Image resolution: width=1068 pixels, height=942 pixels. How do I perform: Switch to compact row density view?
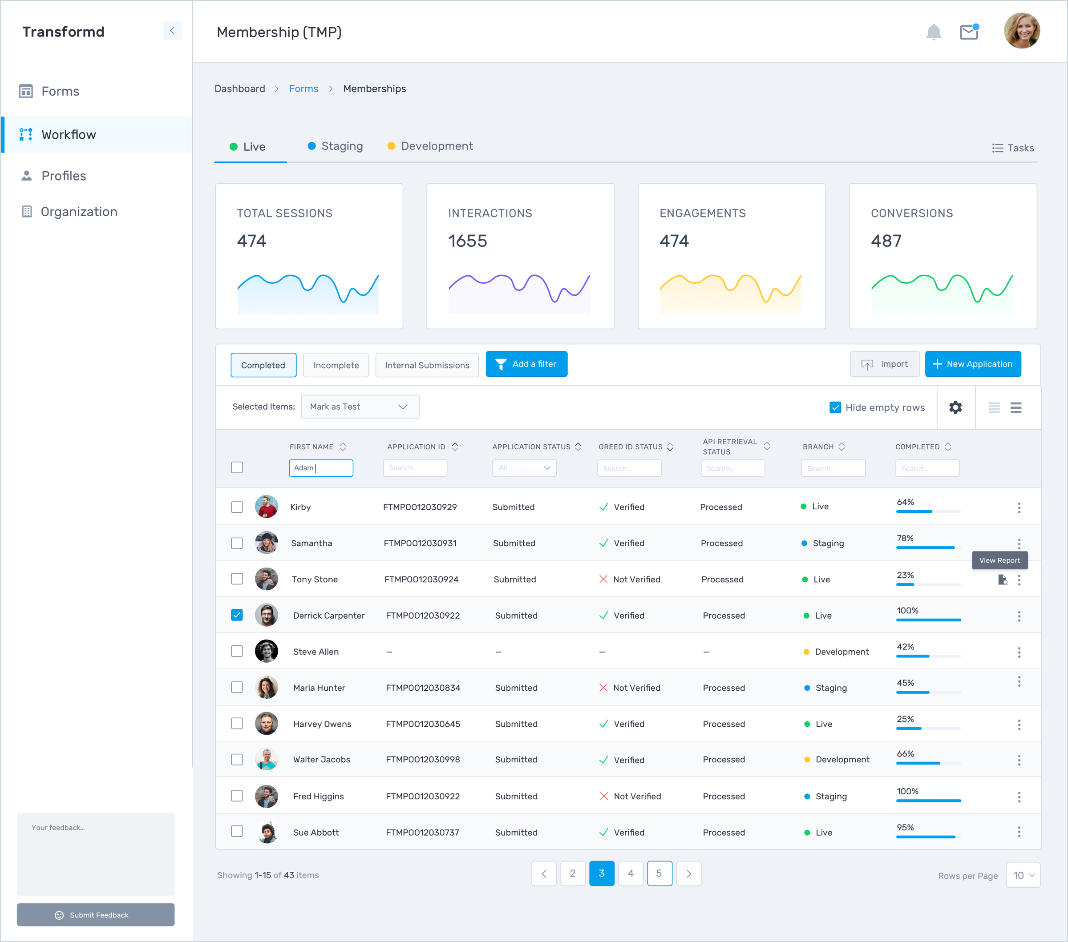point(994,408)
